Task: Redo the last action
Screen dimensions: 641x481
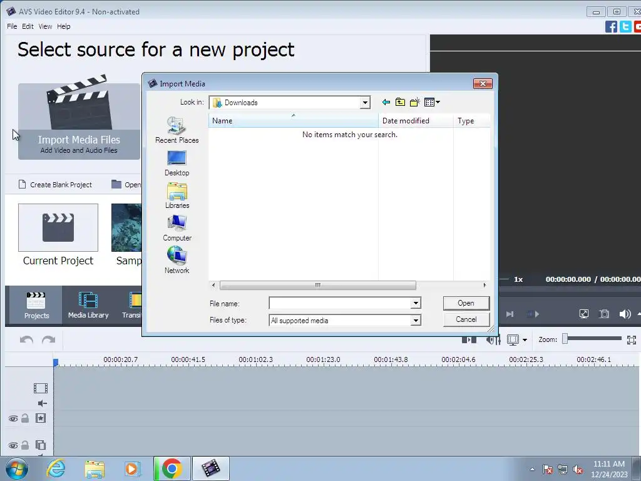Action: tap(49, 340)
